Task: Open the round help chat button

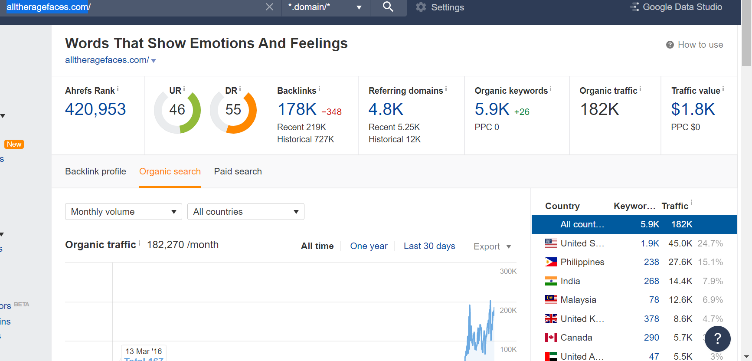Action: [x=718, y=339]
